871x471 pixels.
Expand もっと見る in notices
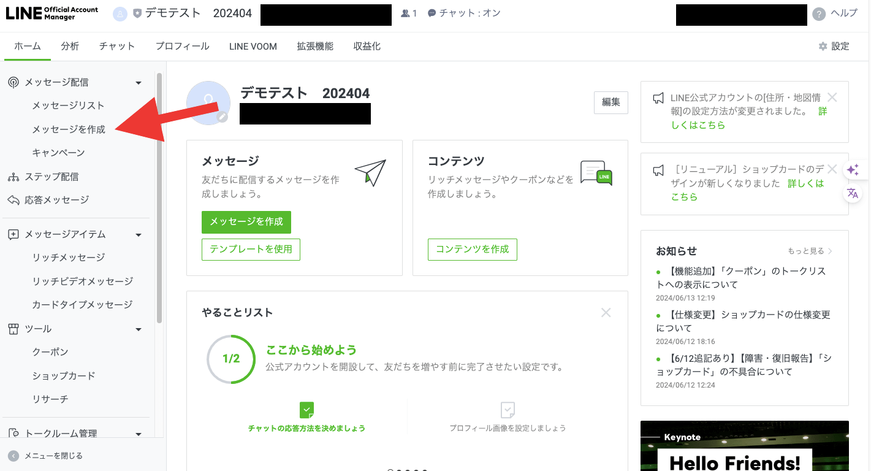coord(810,251)
